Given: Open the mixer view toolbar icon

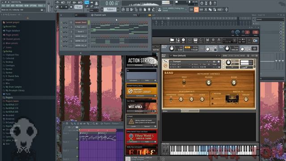Looking at the screenshot, I should click(140, 9).
